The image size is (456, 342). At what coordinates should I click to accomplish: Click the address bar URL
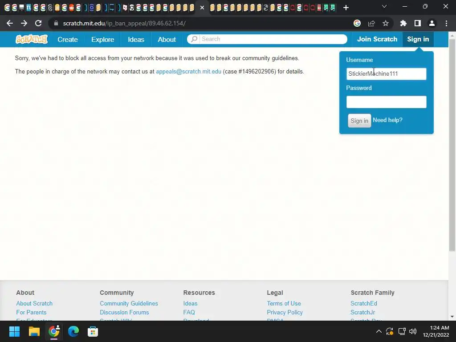[124, 23]
